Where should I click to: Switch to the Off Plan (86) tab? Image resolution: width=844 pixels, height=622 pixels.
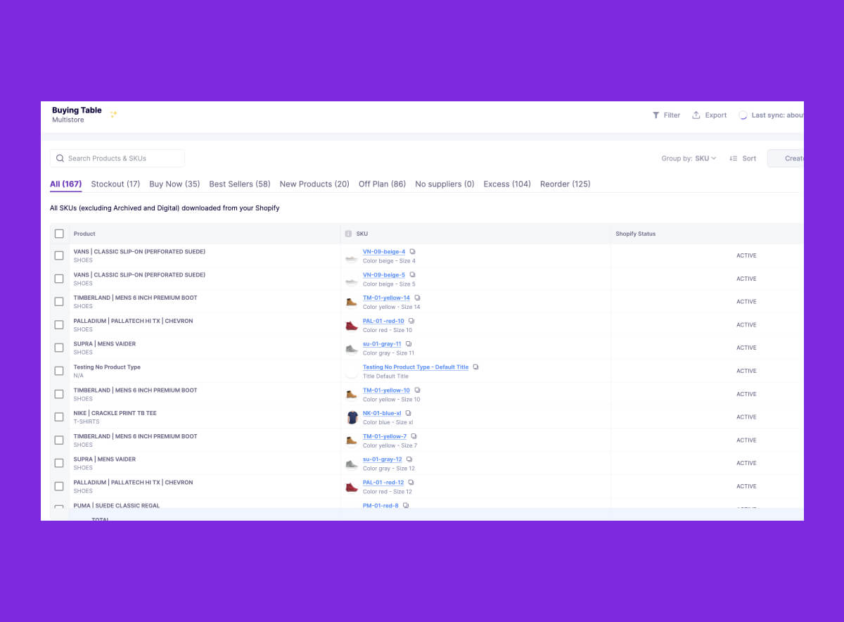tap(383, 184)
